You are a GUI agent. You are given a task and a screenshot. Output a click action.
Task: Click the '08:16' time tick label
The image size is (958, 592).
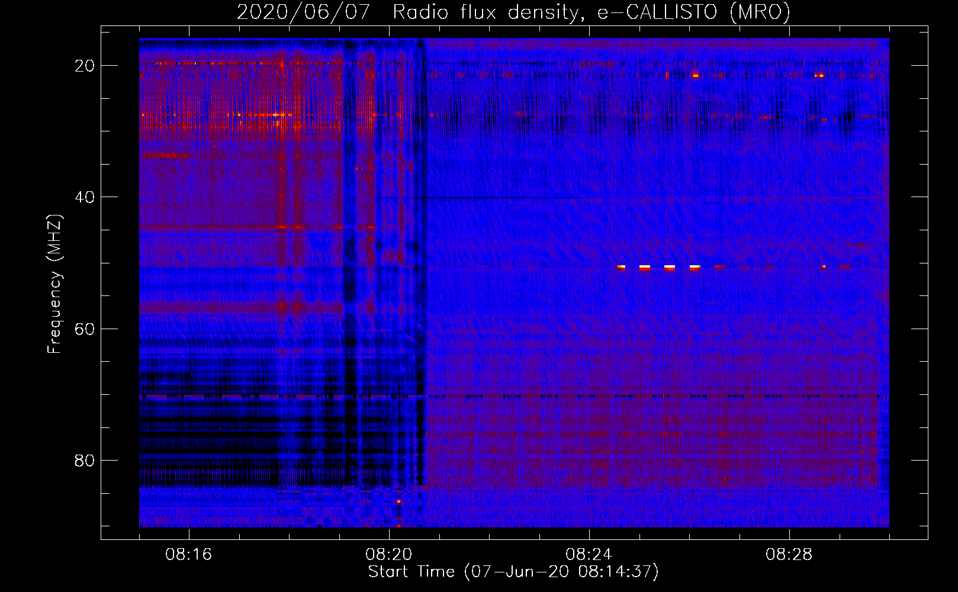coord(188,555)
